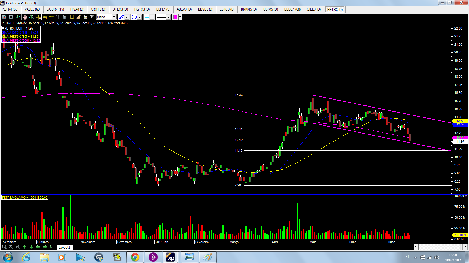The width and height of the screenshot is (469, 263).
Task: Click the system tray volume icon
Action: coord(437,257)
